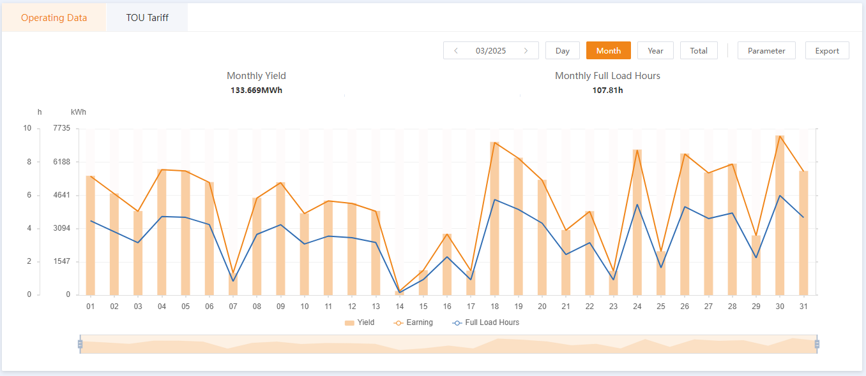Click the left handle of zoom slider
Image resolution: width=866 pixels, height=376 pixels.
coord(80,344)
